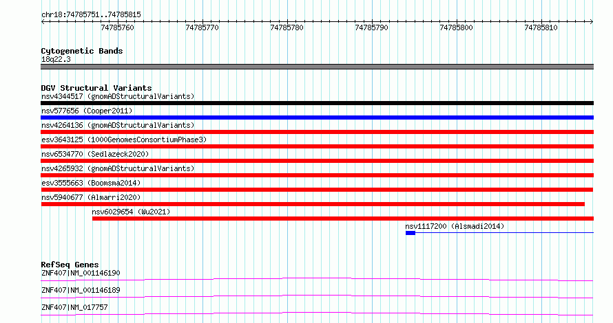Click ruler position 74785810
The image size is (613, 323).
[541, 27]
